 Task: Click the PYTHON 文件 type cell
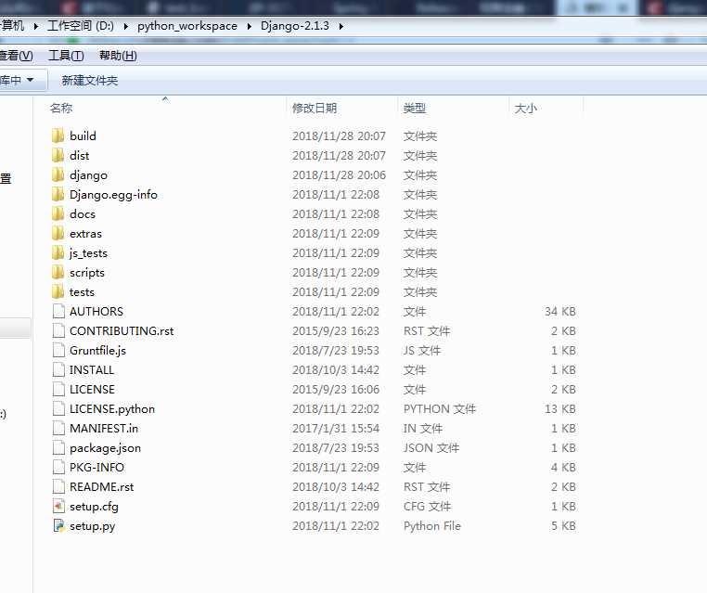click(x=440, y=409)
